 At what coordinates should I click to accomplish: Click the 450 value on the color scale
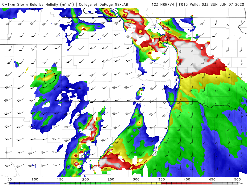[212, 179]
